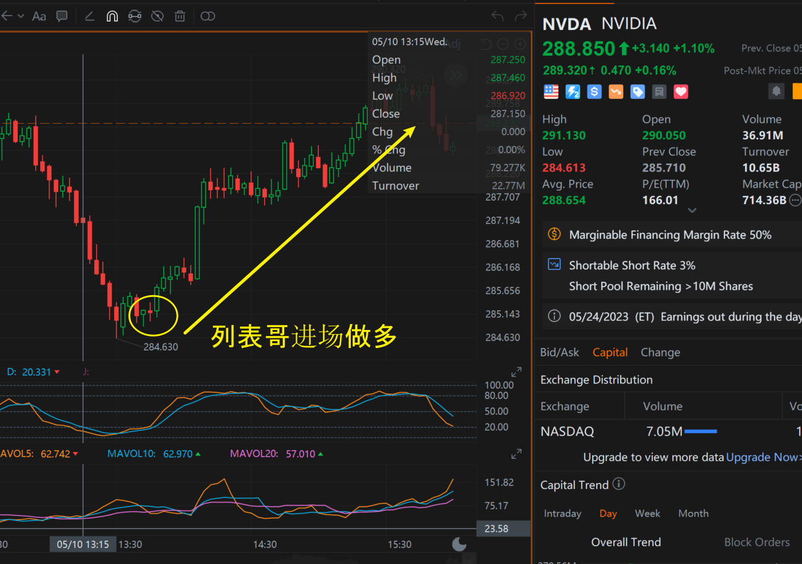802x564 pixels.
Task: Switch to Block Orders view
Action: (757, 542)
